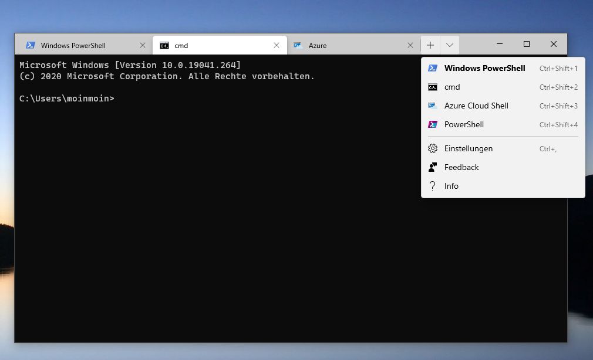Image resolution: width=593 pixels, height=360 pixels.
Task: Close the cmd tab
Action: coord(277,45)
